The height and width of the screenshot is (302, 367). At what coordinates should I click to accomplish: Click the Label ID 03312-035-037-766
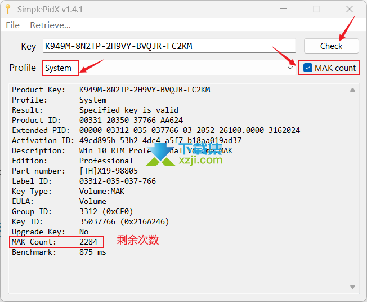pyautogui.click(x=118, y=181)
